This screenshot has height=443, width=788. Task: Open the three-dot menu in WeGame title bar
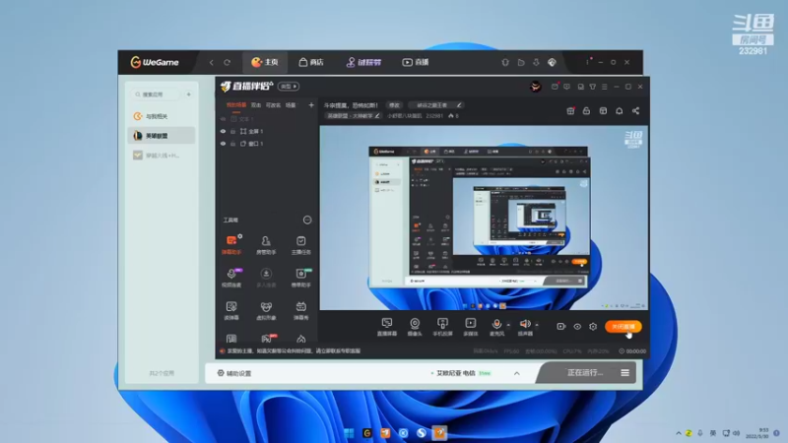tap(587, 62)
